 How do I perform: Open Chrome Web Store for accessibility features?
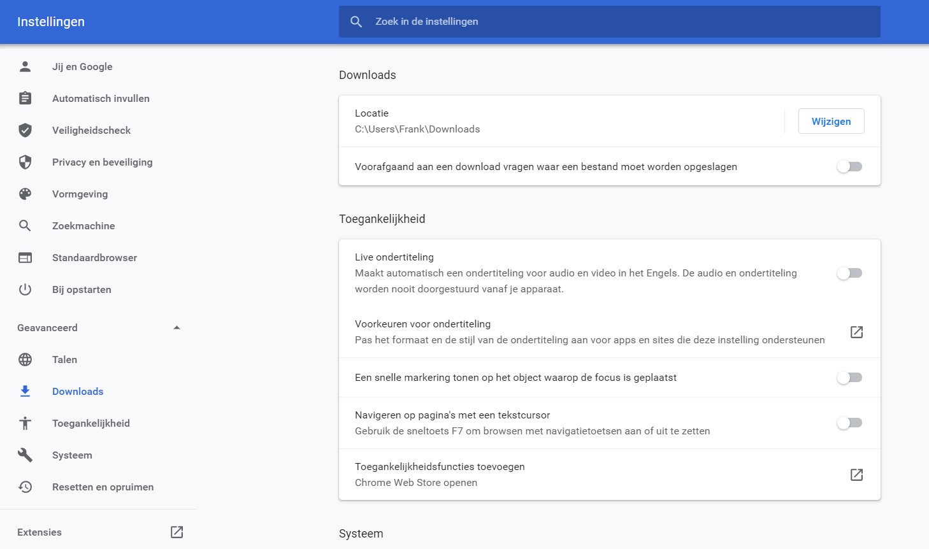tap(856, 474)
